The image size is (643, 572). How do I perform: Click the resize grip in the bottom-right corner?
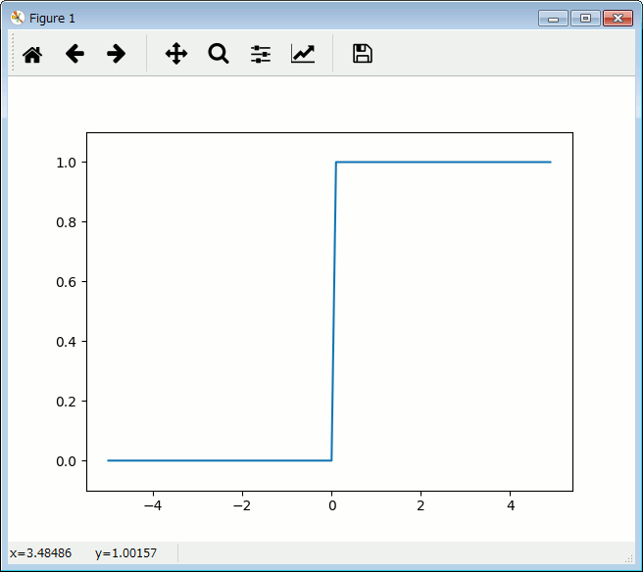(630, 558)
